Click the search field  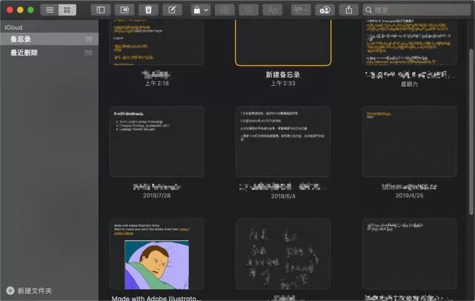coord(417,10)
